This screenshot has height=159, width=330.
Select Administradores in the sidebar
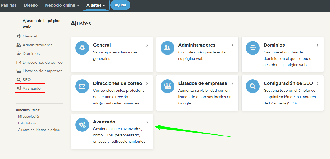(37, 45)
